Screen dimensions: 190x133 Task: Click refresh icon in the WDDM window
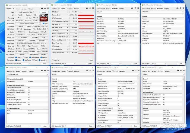tap(90, 71)
